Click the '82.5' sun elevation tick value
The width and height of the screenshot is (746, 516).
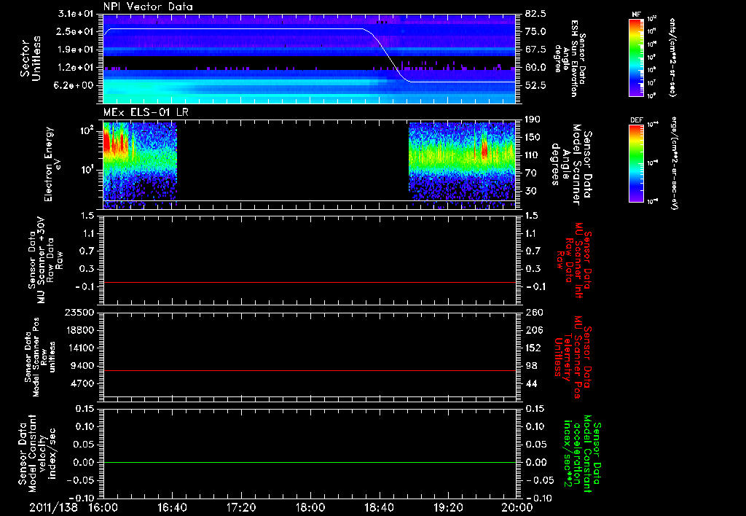point(535,13)
